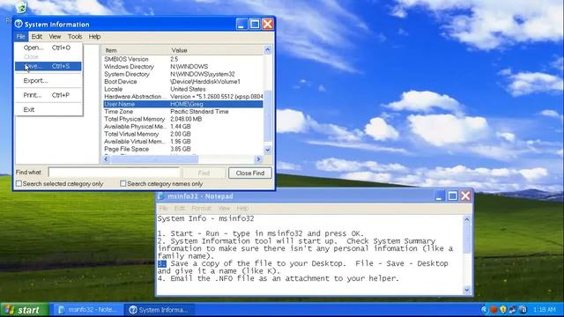564x317 pixels.
Task: Select the 'SMBIOS Version' row
Action: [182, 59]
